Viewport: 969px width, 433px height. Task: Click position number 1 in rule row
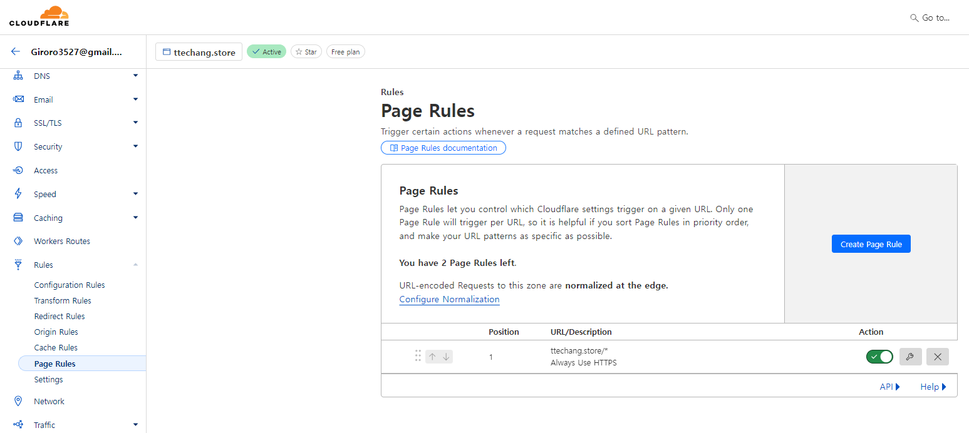click(490, 357)
